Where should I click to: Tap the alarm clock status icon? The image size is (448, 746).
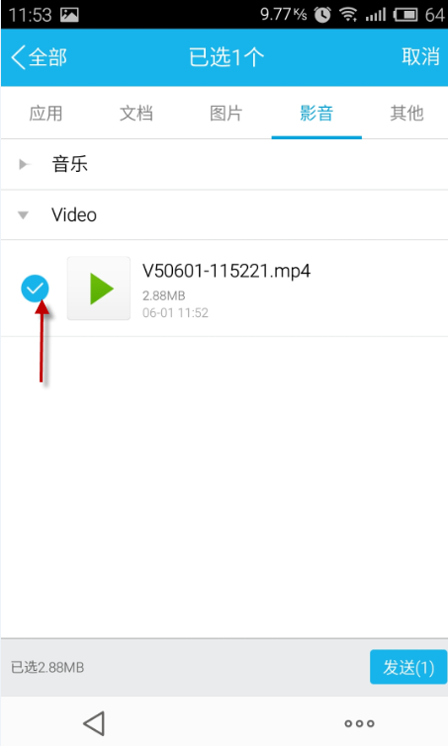[x=322, y=15]
